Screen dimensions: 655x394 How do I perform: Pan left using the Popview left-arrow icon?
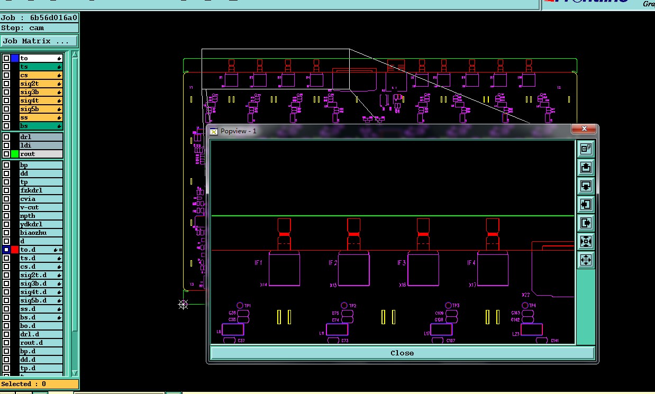tap(586, 205)
